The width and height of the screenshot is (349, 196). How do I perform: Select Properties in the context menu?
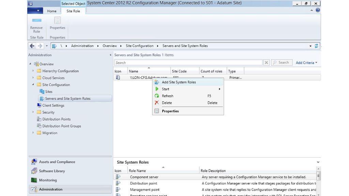point(188,111)
